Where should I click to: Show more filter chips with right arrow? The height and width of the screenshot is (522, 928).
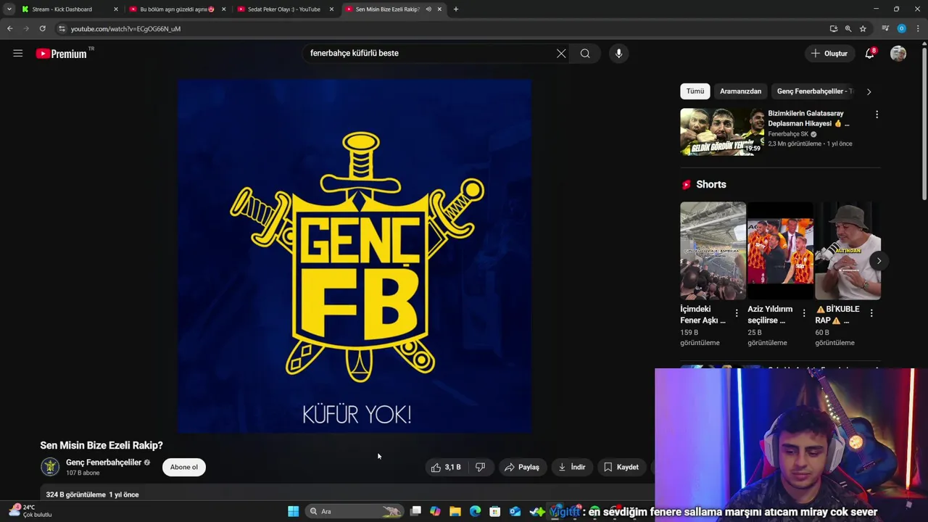[869, 91]
